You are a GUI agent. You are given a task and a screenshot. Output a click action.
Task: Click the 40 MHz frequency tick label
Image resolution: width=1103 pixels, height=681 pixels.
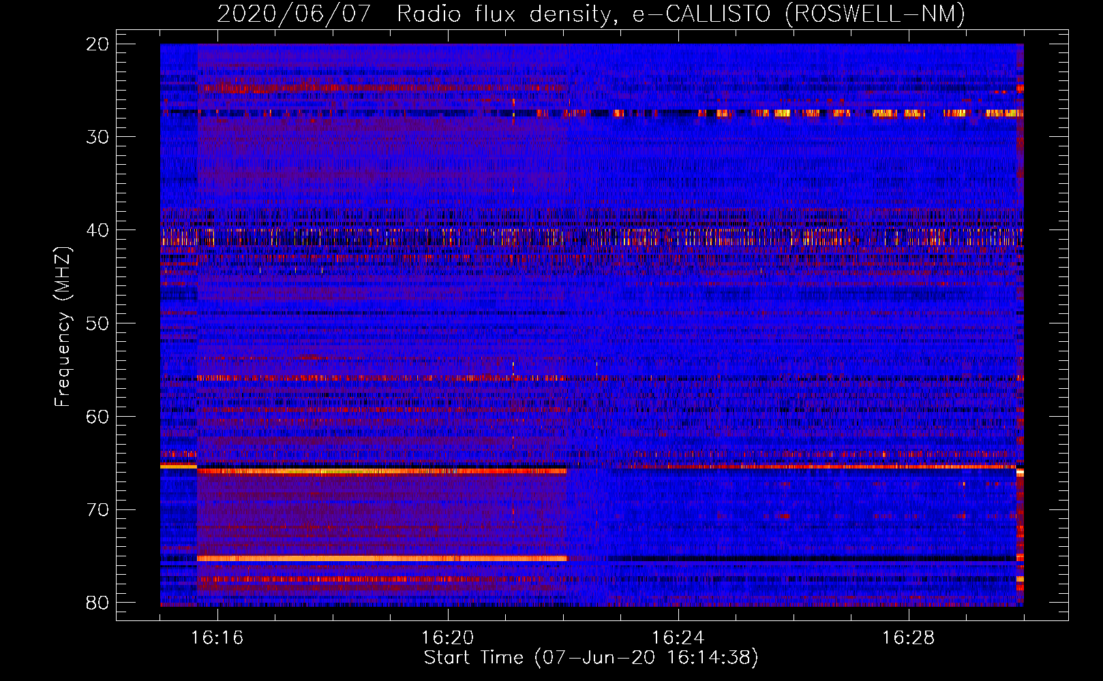pos(98,230)
